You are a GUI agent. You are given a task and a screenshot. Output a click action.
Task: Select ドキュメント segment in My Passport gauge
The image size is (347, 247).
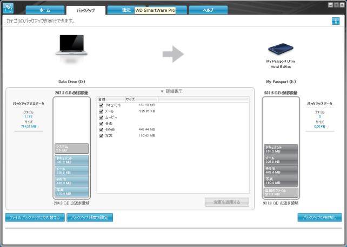click(281, 149)
